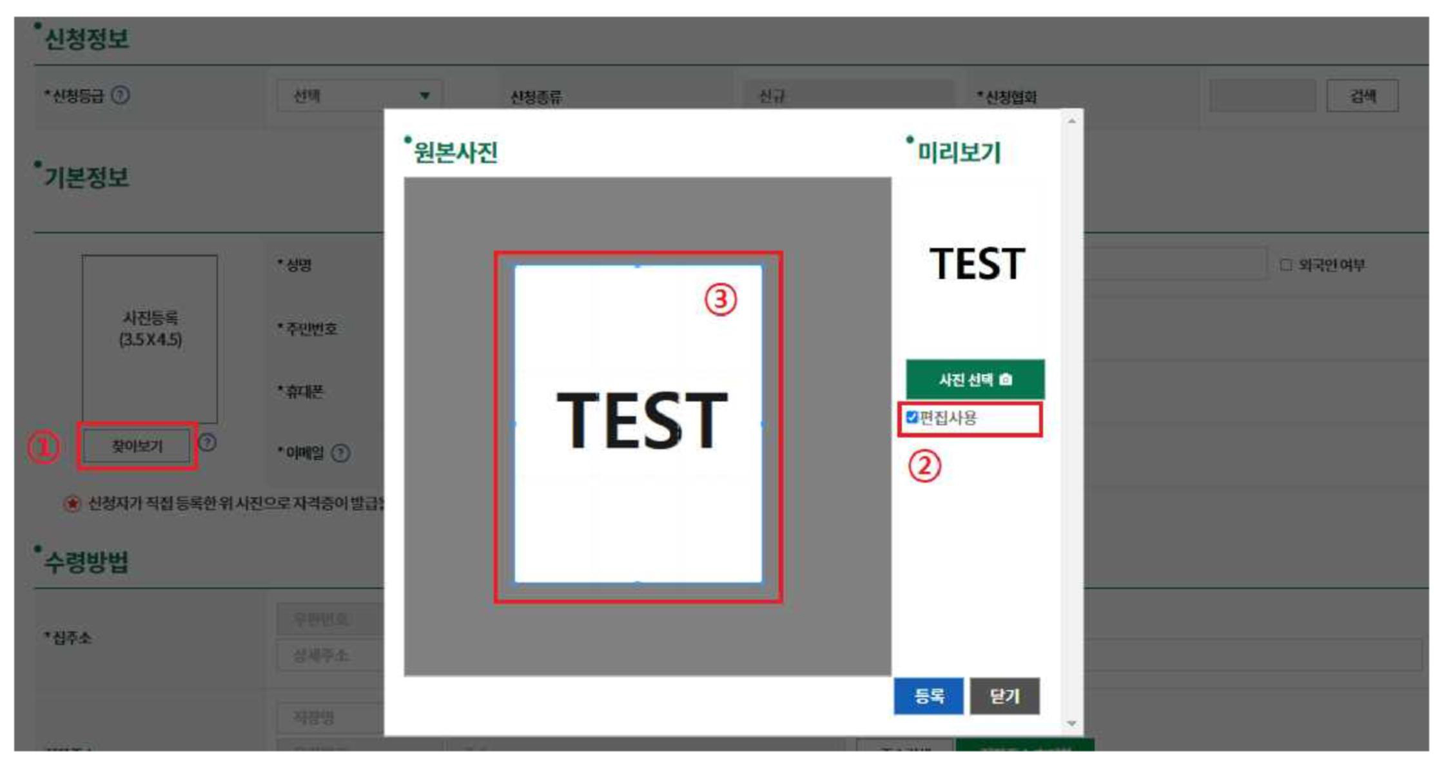Click the help icon beside the 찾아보기 button

[208, 443]
